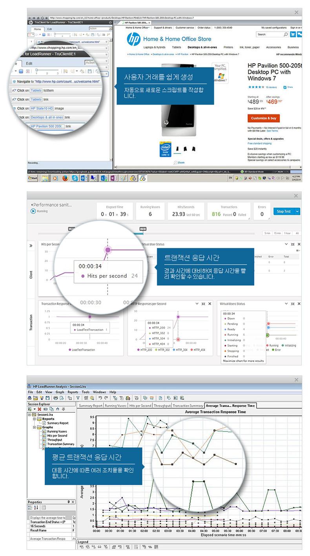Open the Printers link in HP navigation
This screenshot has height=556, width=310.
(x=228, y=47)
